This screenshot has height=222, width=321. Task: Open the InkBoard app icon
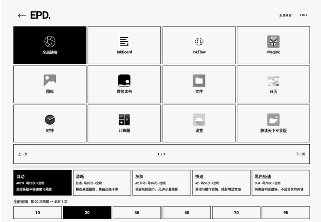(x=124, y=41)
